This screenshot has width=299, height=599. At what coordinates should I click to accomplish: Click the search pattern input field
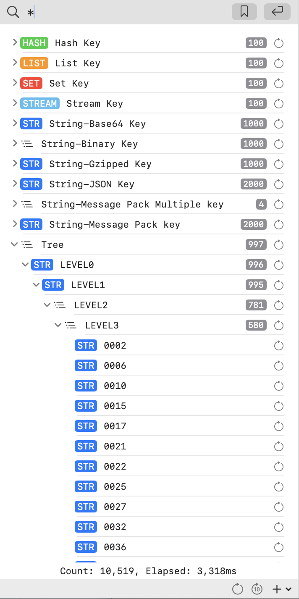point(126,12)
